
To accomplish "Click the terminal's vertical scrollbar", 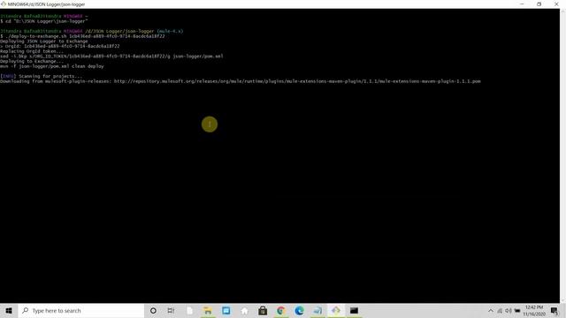I will click(562, 155).
